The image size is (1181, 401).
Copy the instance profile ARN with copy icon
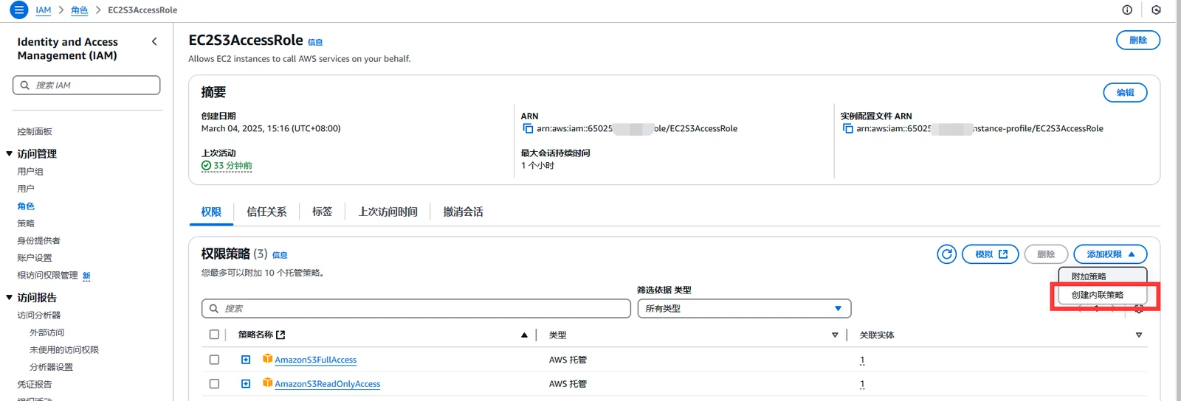coord(847,128)
